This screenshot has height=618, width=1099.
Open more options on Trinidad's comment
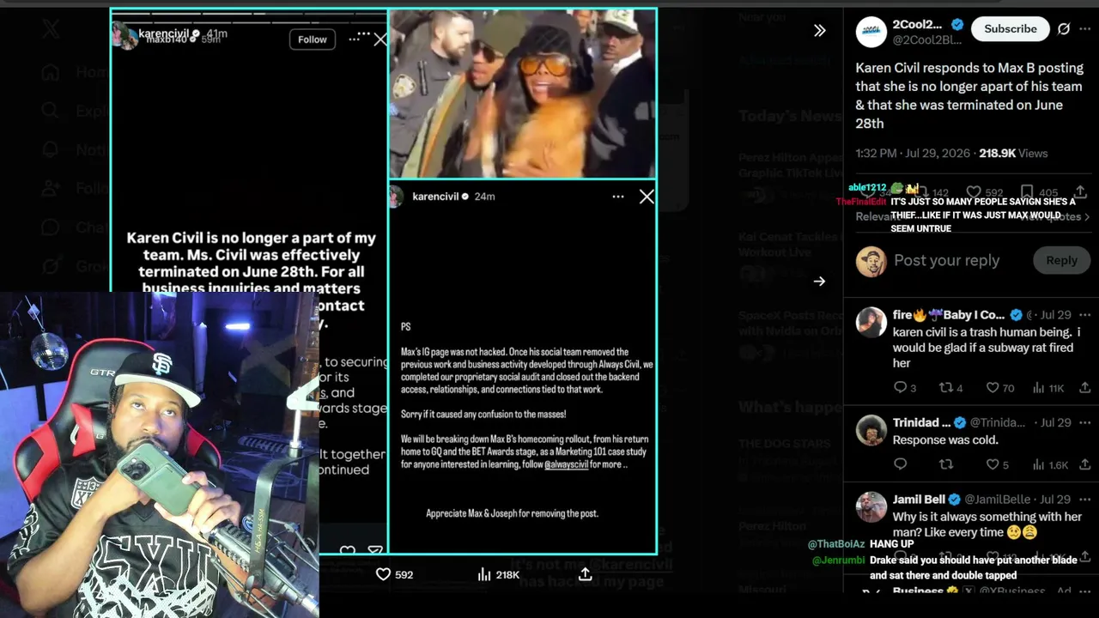pyautogui.click(x=1085, y=422)
